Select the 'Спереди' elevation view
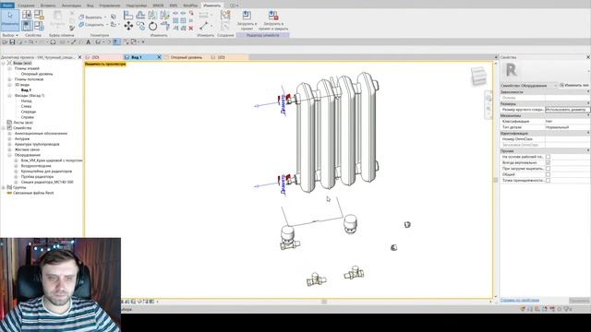Viewport: 591px width, 332px height. click(x=29, y=112)
